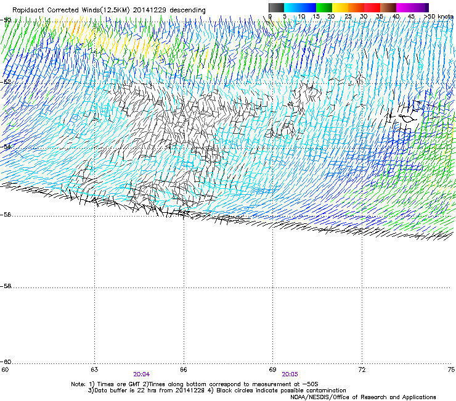Click the latitude label '-60'
Screen dimensions: 456x401
coord(6,362)
